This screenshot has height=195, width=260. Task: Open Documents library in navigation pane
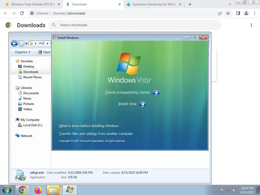point(28,93)
